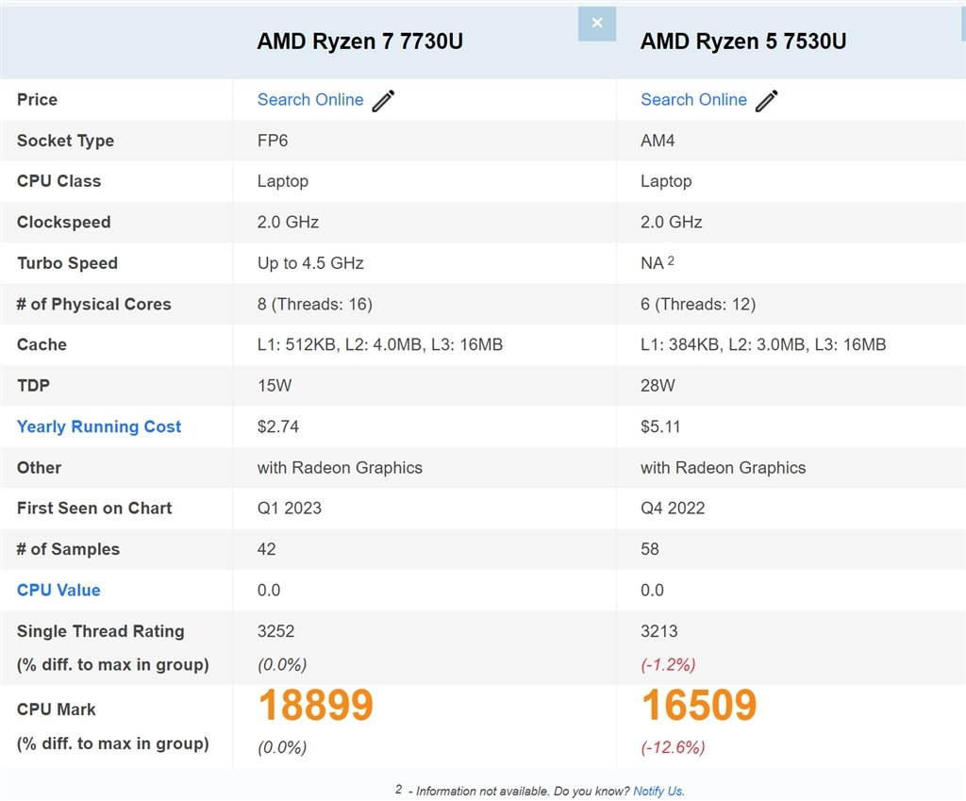The image size is (966, 801).
Task: Click the 18899 CPU Mark score
Action: click(x=315, y=705)
